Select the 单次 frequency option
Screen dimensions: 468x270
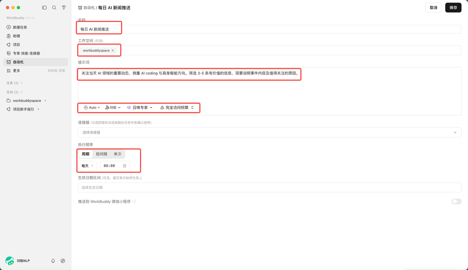click(117, 154)
